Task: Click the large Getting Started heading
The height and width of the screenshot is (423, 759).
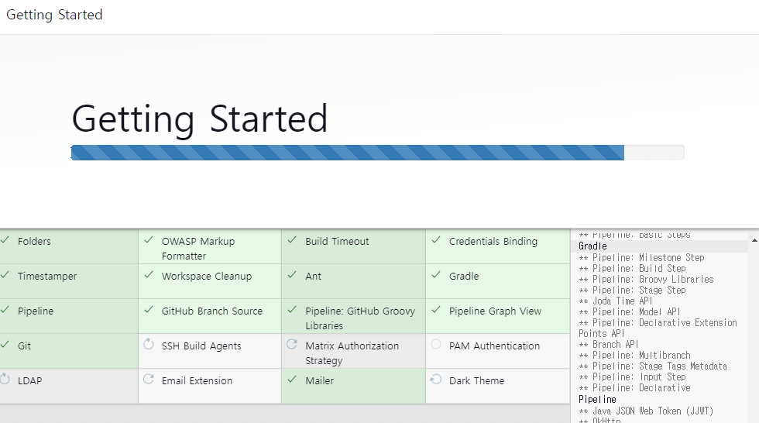Action: 200,119
